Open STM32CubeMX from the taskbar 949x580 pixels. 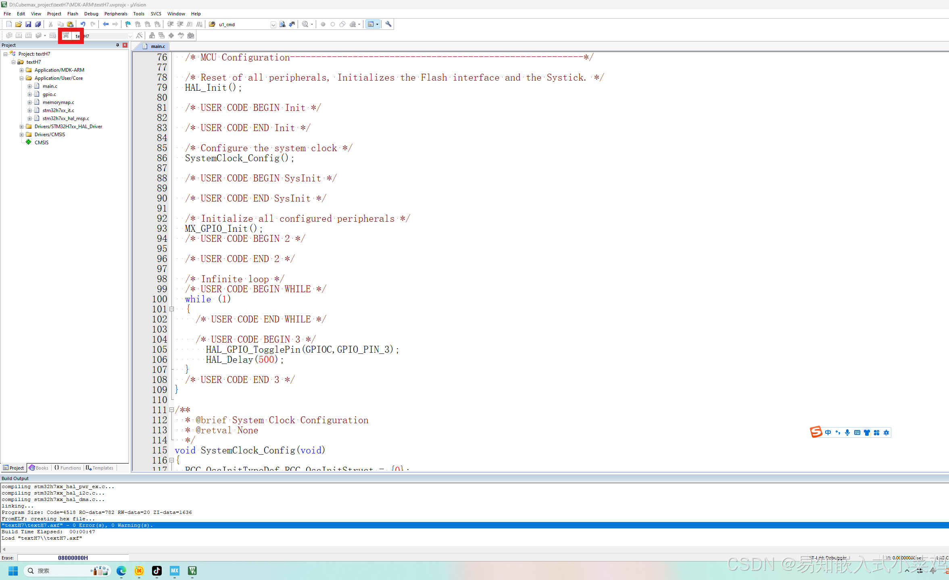pyautogui.click(x=174, y=571)
